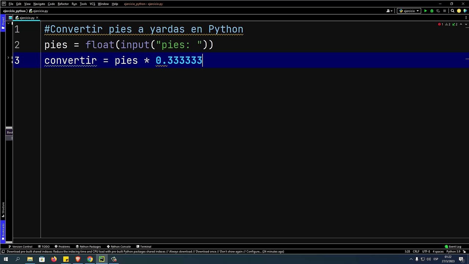Open the JetBrains Toolbox icon in toolbar
The image size is (469, 264).
(465, 11)
